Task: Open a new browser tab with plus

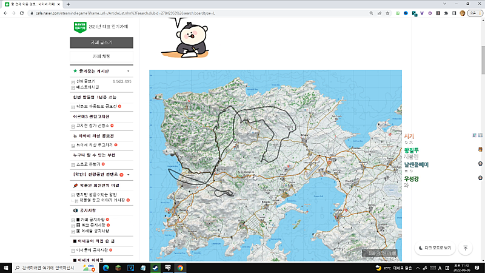Action: [x=68, y=4]
